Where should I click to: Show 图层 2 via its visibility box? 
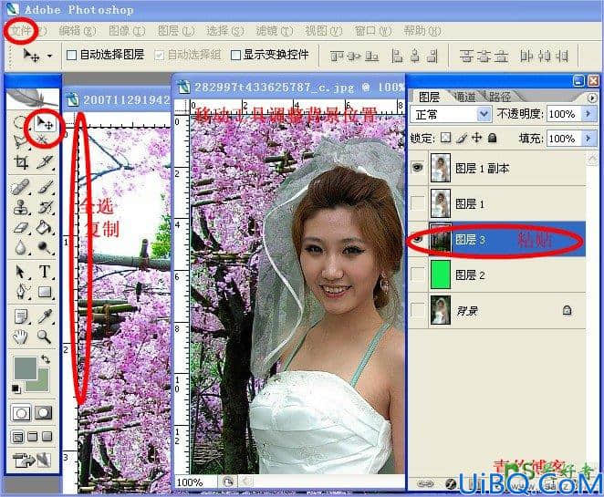[x=418, y=274]
